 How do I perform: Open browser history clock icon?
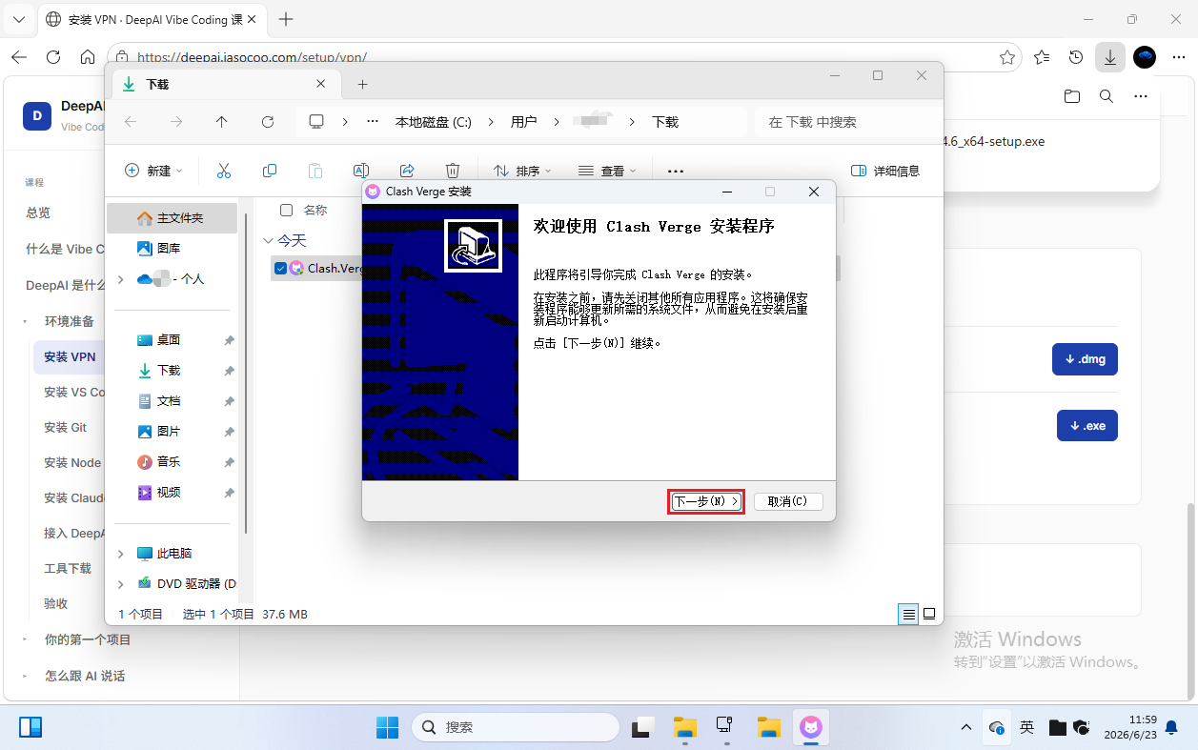(1076, 57)
